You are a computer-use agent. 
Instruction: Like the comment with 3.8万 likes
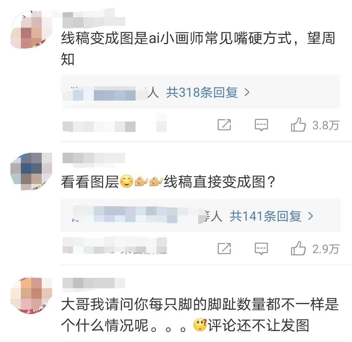[x=298, y=124]
